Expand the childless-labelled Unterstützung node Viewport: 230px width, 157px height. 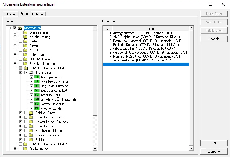tap(20, 126)
